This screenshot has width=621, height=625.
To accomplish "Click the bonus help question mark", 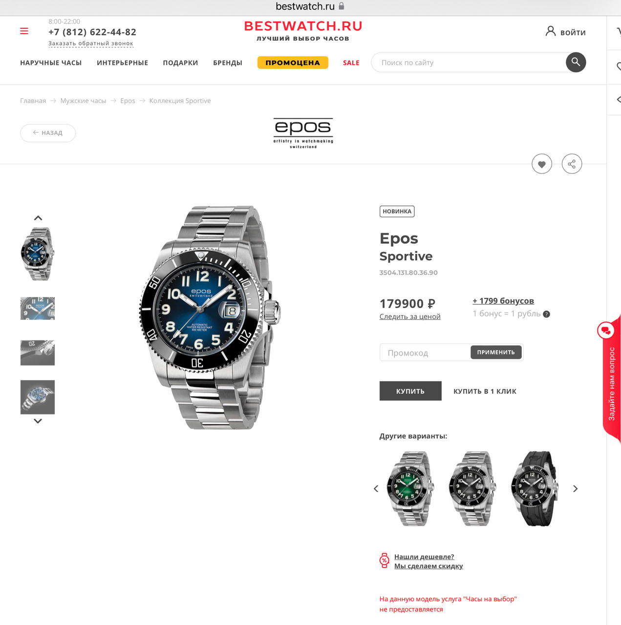I will click(x=547, y=314).
